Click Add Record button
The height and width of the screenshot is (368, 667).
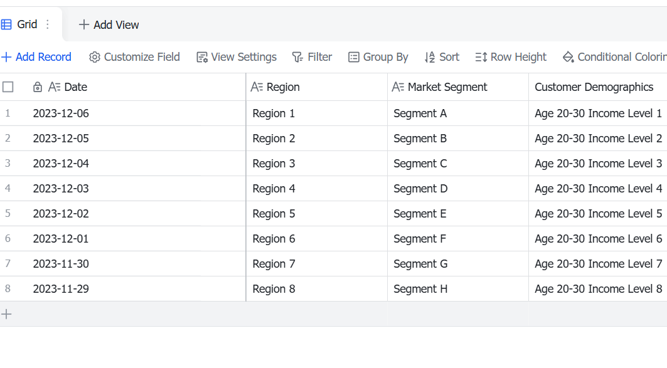[36, 57]
